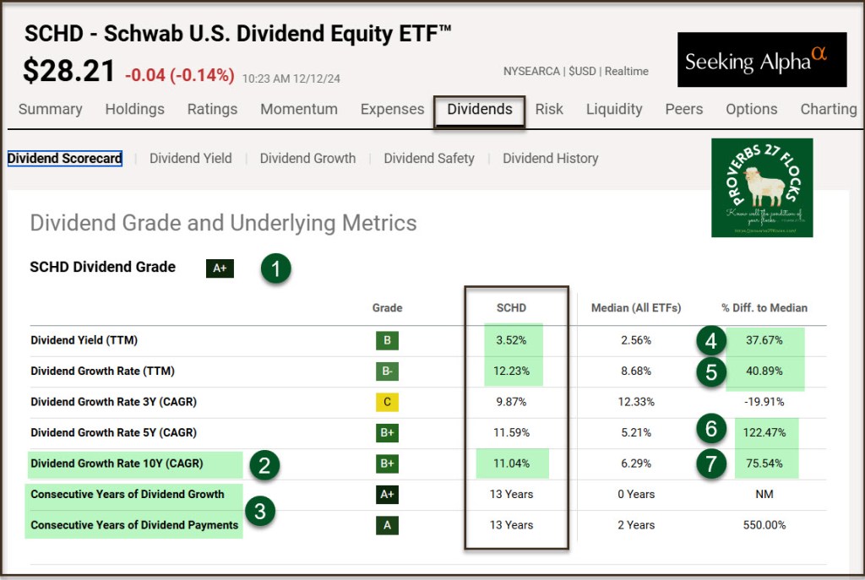View the Dividend Growth section
The image size is (865, 580).
(307, 159)
